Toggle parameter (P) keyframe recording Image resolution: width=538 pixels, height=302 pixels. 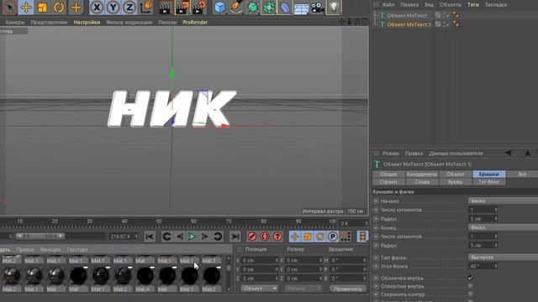pos(333,237)
